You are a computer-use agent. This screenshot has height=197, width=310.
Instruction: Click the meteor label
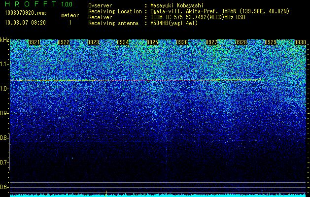(x=70, y=15)
